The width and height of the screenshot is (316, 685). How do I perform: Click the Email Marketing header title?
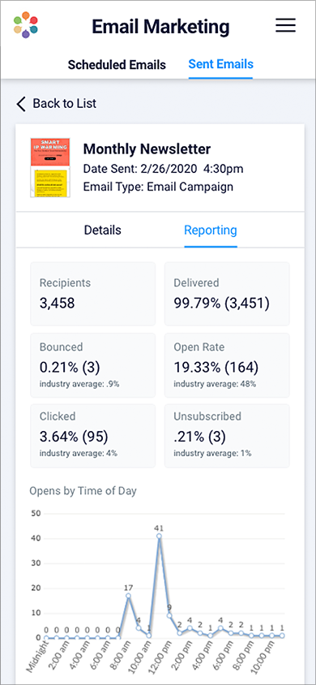[x=160, y=27]
